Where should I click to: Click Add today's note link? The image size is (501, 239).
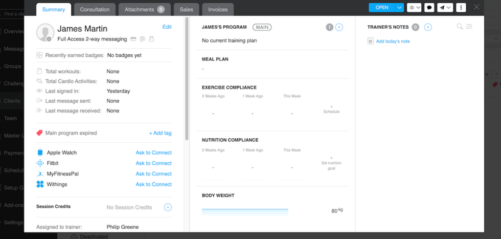point(393,42)
